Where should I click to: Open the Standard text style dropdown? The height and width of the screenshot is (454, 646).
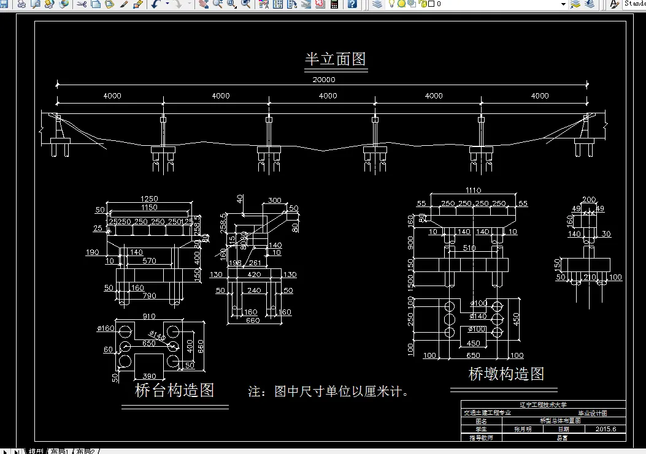[635, 4]
